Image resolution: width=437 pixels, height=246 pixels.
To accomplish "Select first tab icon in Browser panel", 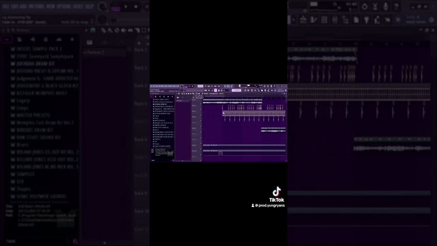I will point(152,96).
